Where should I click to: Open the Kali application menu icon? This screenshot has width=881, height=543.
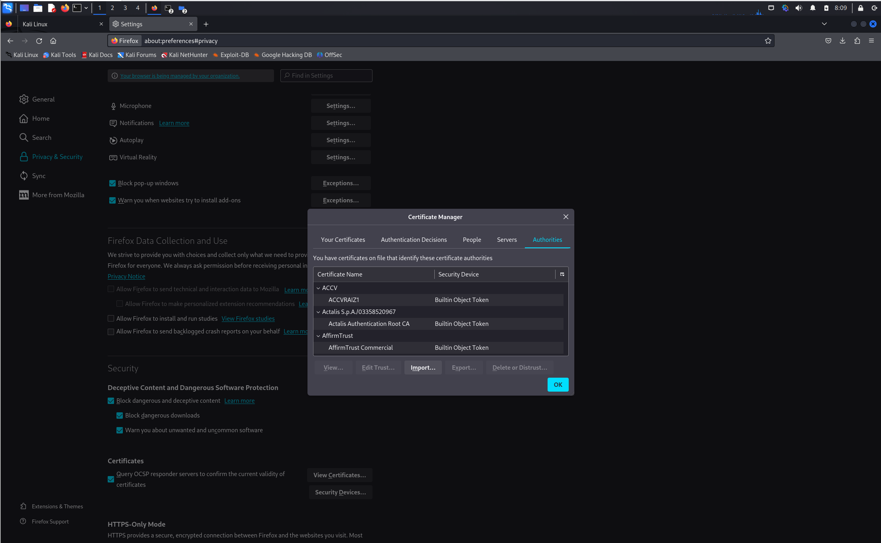coord(8,8)
